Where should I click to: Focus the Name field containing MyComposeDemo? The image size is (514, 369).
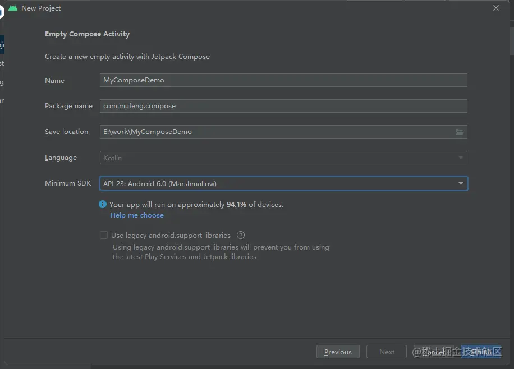tap(283, 80)
